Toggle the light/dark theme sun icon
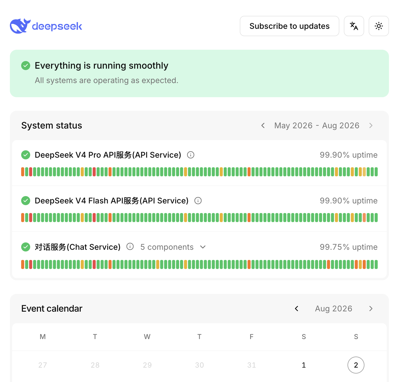The image size is (409, 382). 379,26
